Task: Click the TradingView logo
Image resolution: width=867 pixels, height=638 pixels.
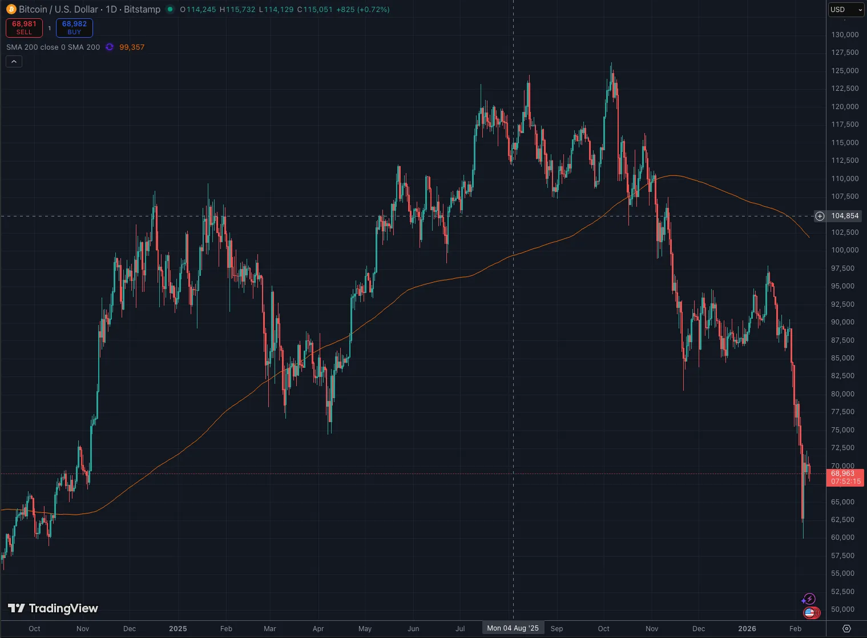Action: [53, 608]
